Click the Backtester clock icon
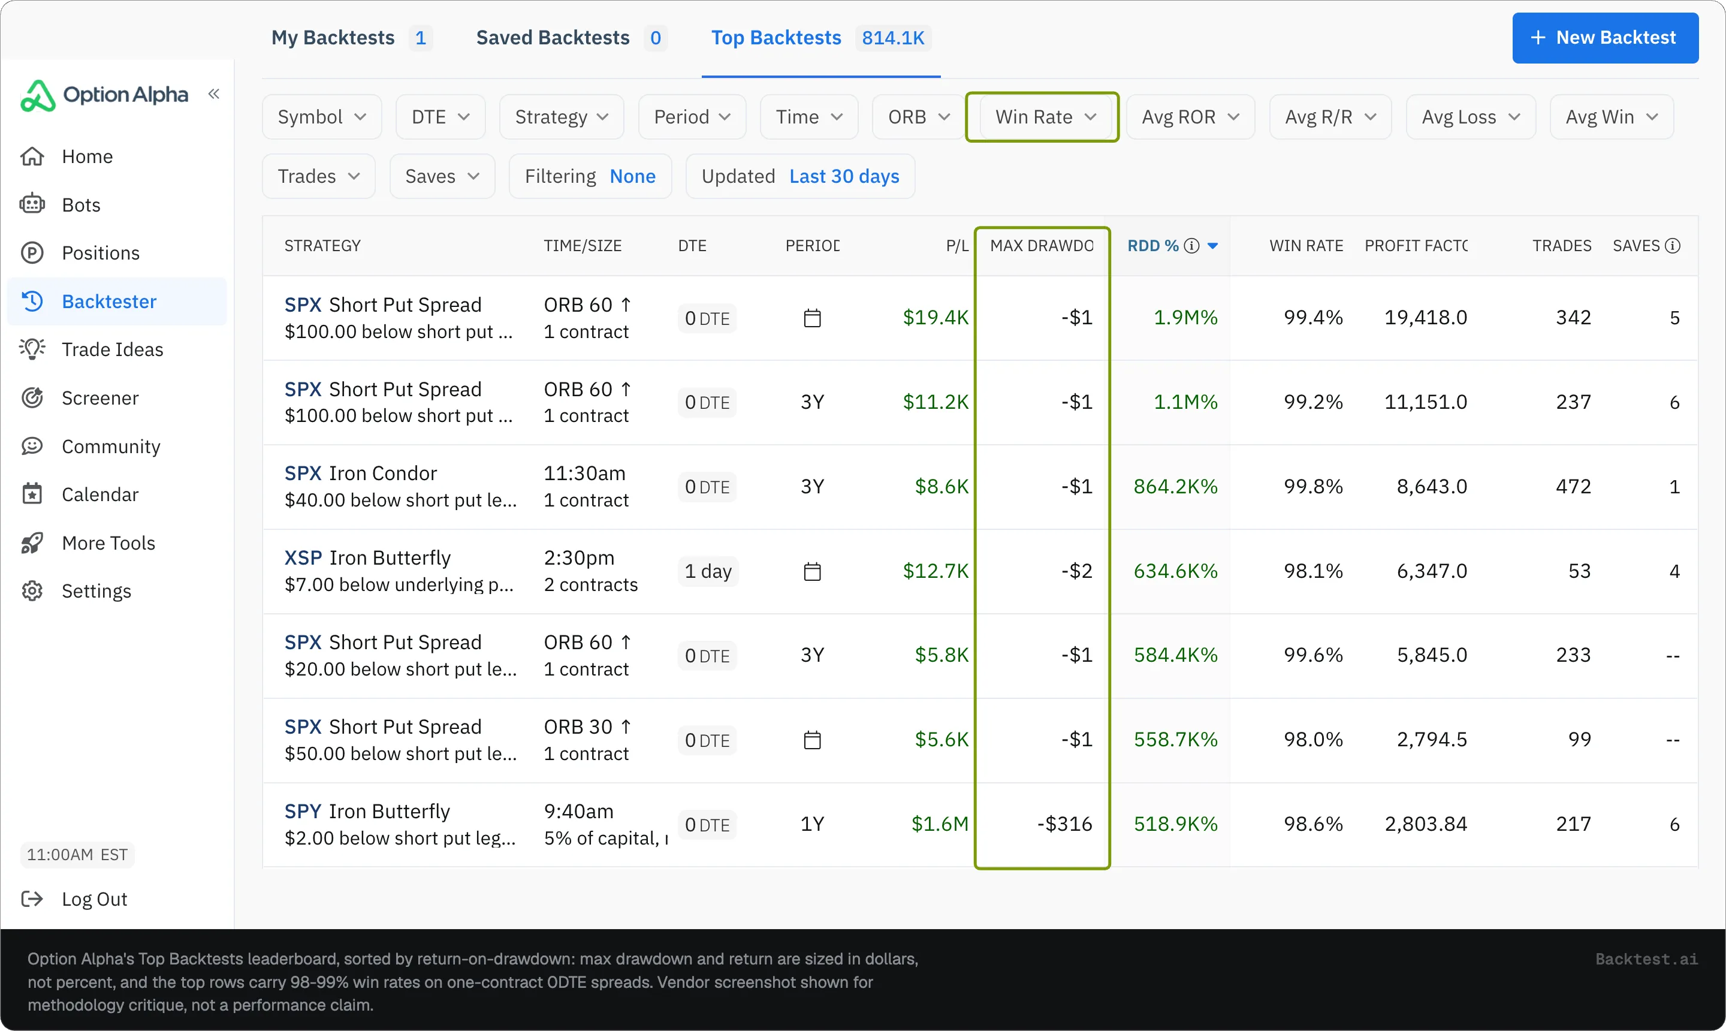The image size is (1726, 1031). pyautogui.click(x=32, y=301)
